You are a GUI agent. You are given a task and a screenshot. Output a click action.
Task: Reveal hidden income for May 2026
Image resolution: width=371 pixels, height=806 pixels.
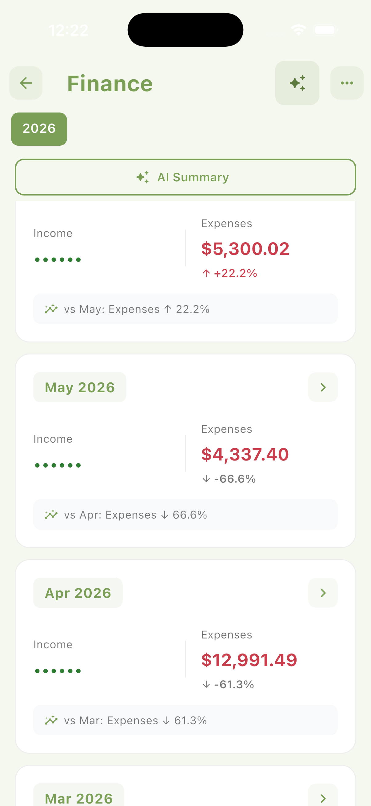tap(58, 465)
